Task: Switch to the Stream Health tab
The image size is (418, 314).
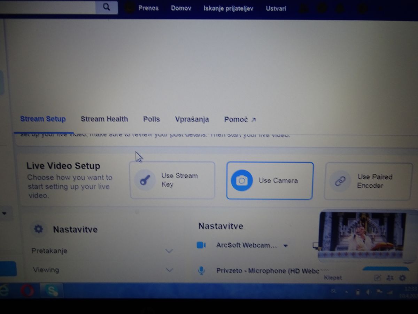Action: click(104, 119)
